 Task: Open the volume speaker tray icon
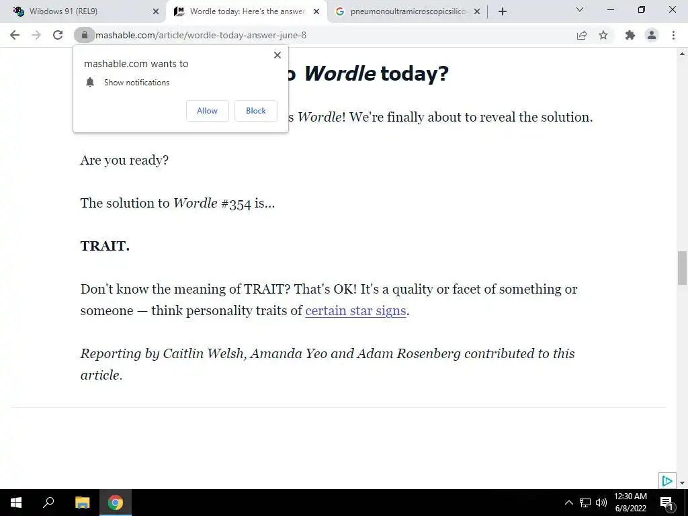pyautogui.click(x=601, y=503)
